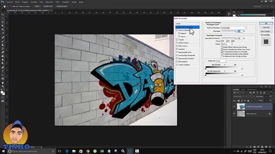Click the foreground color swatch
Screen dimensions: 275x154
point(2,92)
